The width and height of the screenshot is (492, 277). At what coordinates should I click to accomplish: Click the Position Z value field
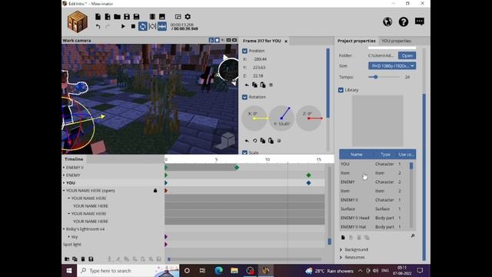click(x=258, y=76)
